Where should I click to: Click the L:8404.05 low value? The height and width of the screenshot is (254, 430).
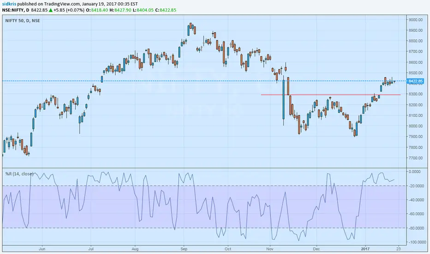[143, 10]
